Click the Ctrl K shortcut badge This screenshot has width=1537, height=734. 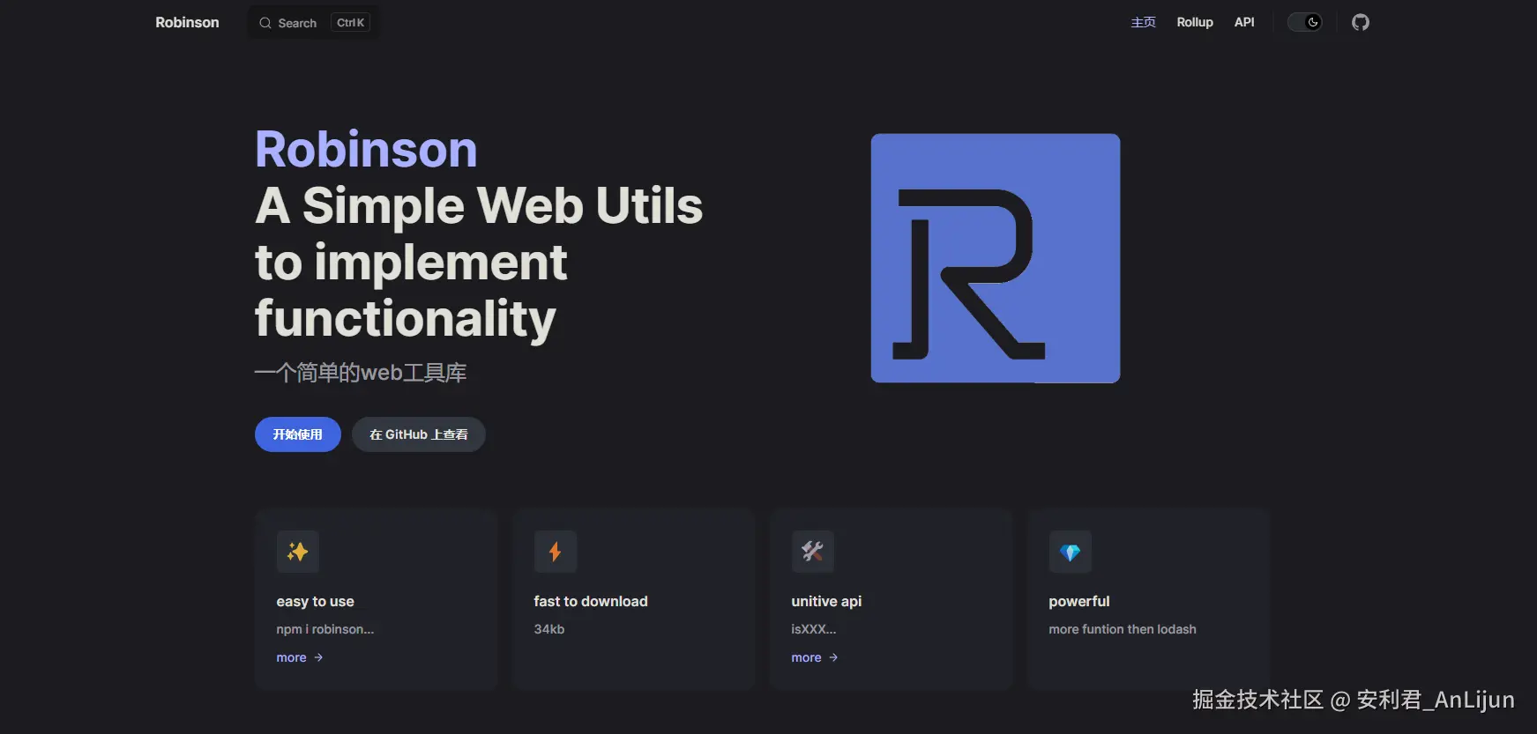(350, 23)
